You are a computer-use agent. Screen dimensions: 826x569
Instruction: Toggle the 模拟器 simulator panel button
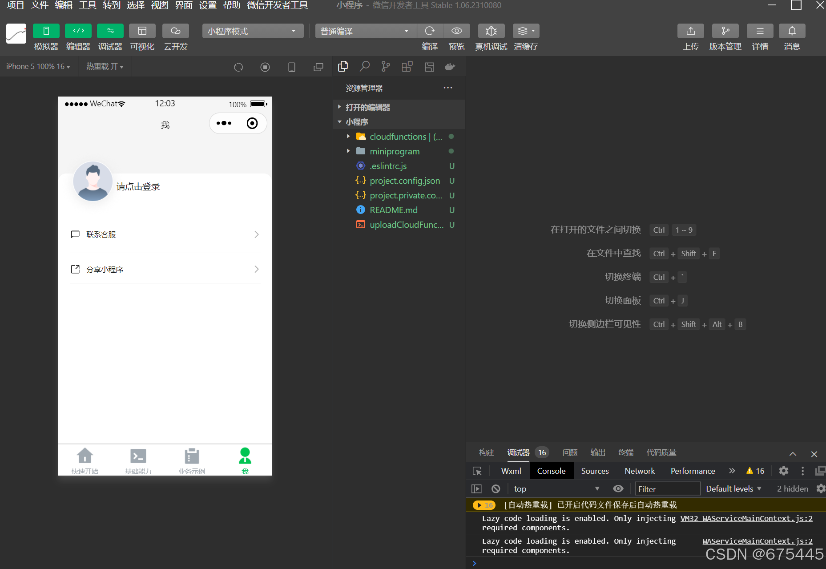46,31
